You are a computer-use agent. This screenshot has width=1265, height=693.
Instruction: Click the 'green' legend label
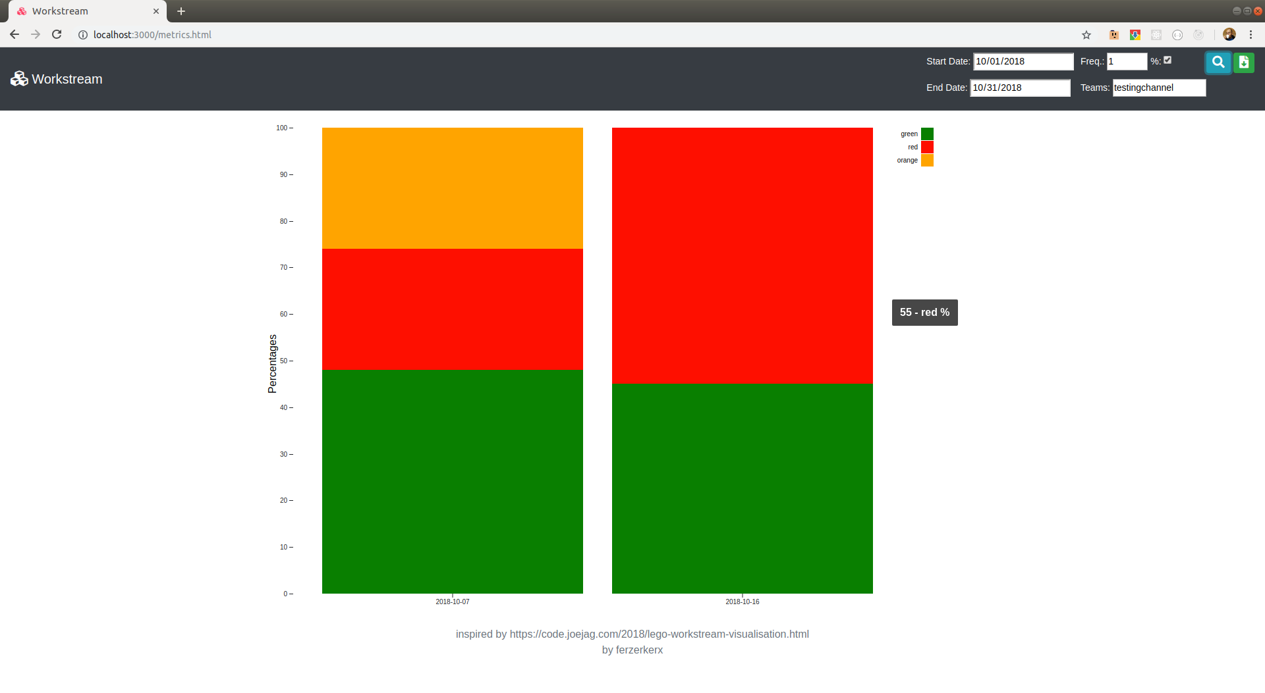[909, 134]
